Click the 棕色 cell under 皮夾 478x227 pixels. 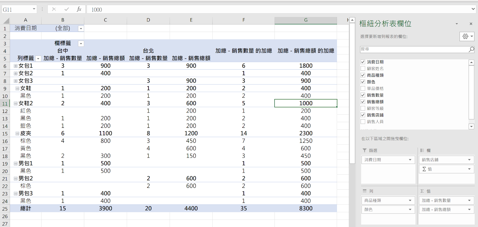(x=26, y=141)
